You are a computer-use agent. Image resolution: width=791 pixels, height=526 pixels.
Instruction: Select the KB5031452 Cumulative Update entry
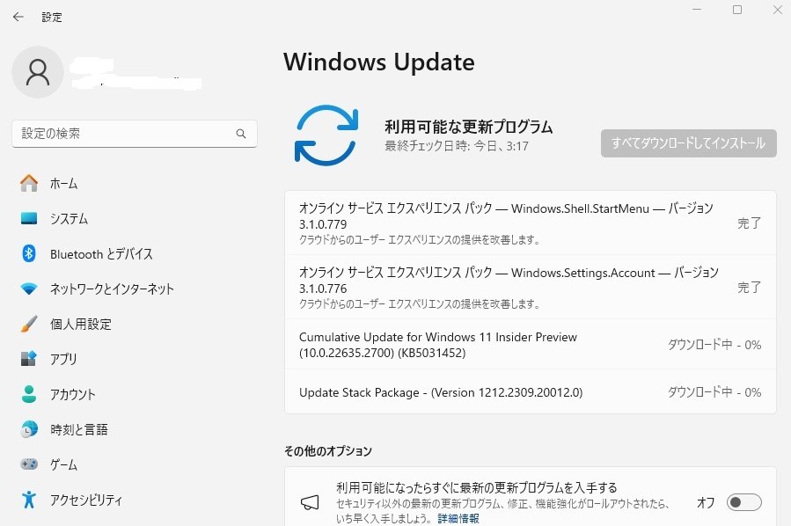438,345
